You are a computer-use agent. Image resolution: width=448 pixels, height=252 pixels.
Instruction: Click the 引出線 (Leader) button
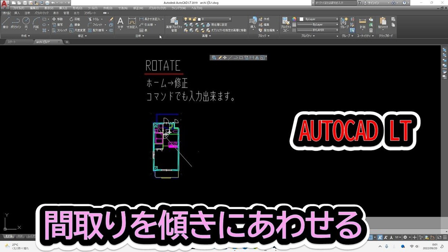(147, 25)
